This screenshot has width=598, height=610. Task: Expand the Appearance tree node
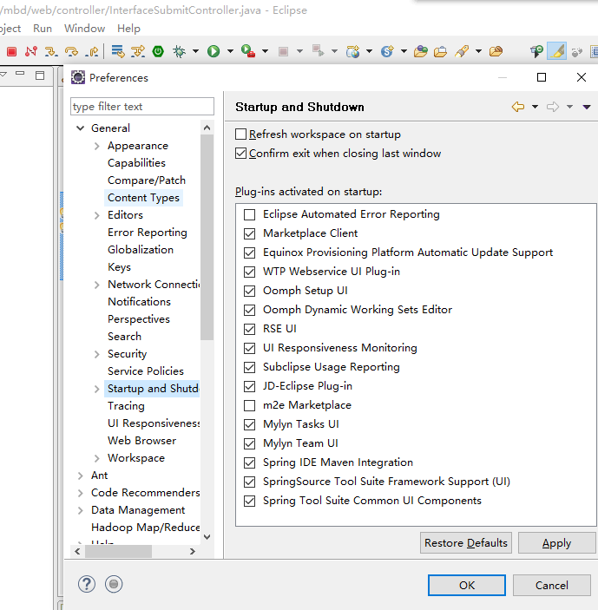[x=97, y=146]
